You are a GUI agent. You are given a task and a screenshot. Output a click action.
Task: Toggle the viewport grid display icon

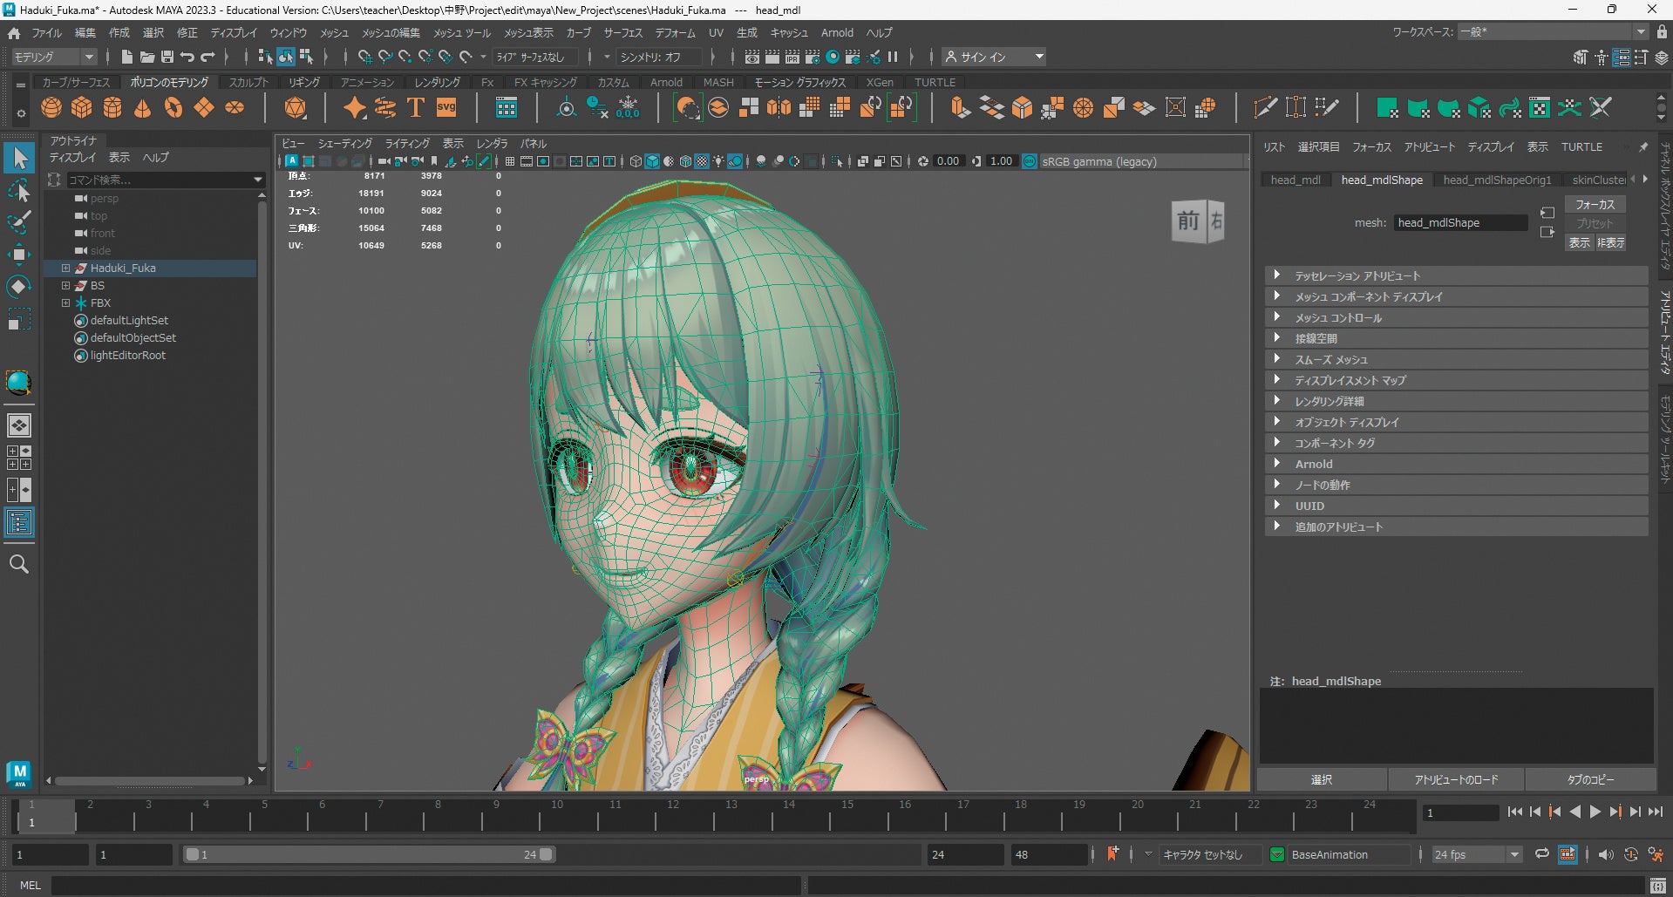click(x=509, y=161)
